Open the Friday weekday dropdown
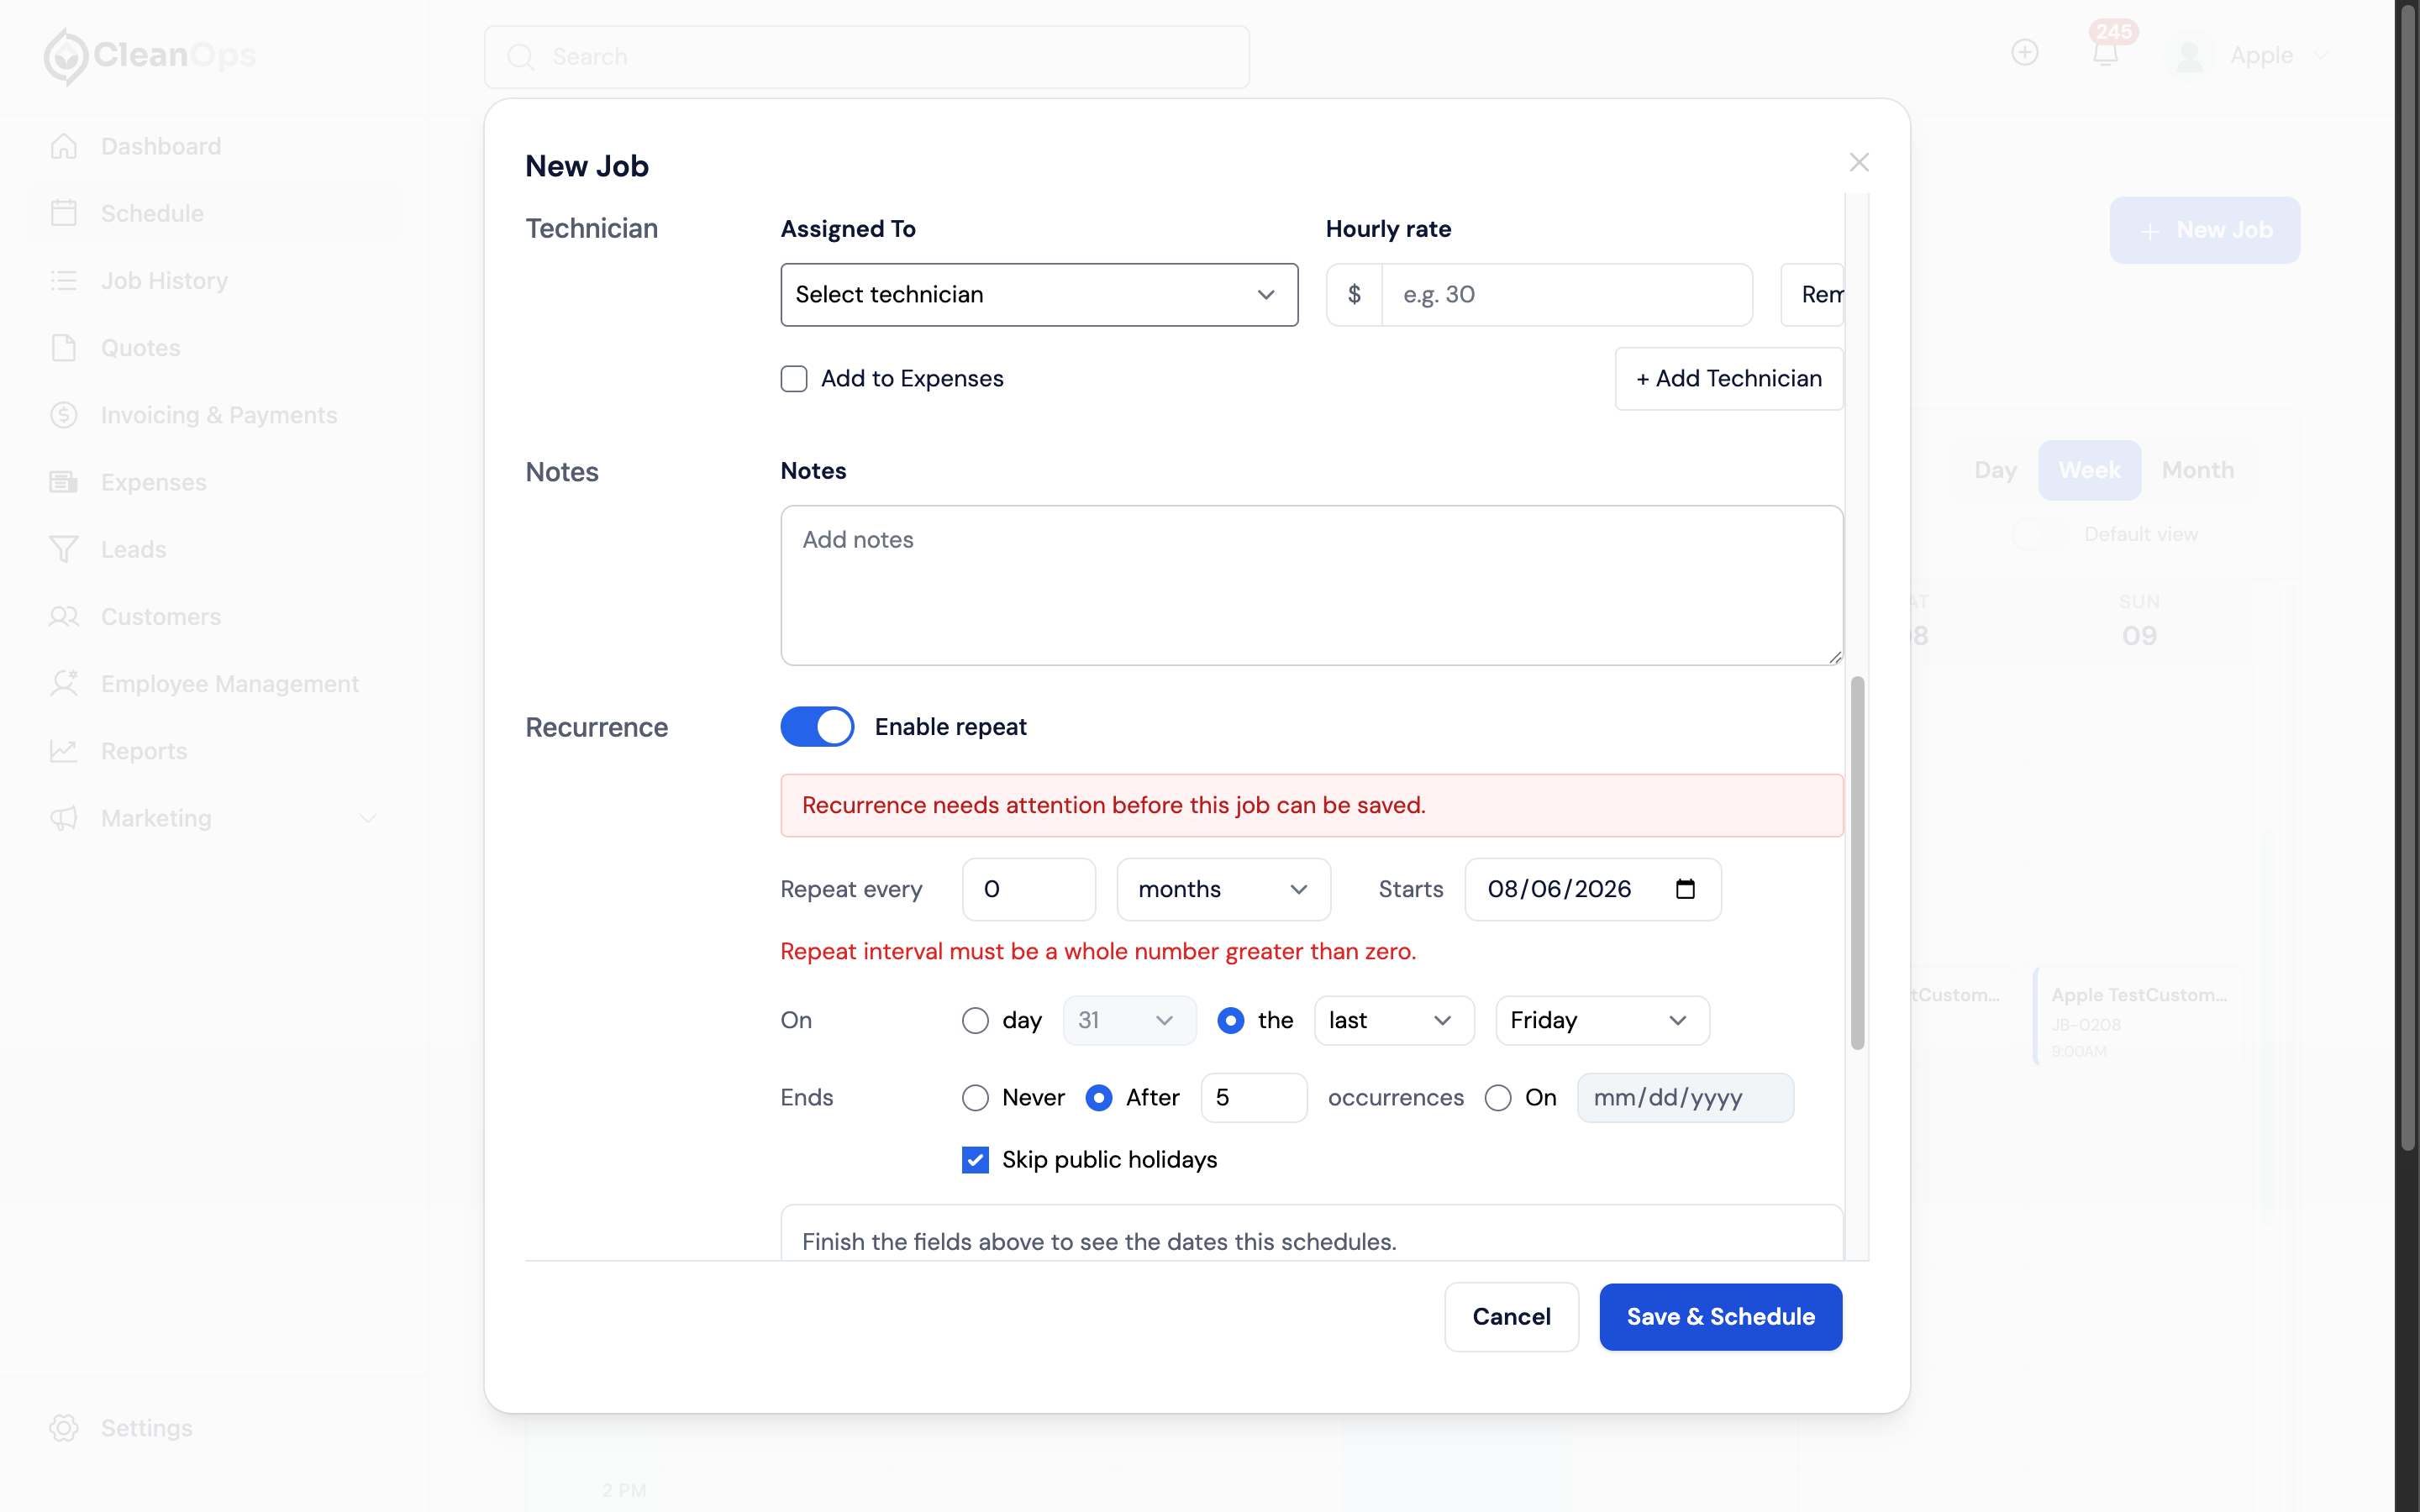This screenshot has width=2420, height=1512. [1602, 1020]
